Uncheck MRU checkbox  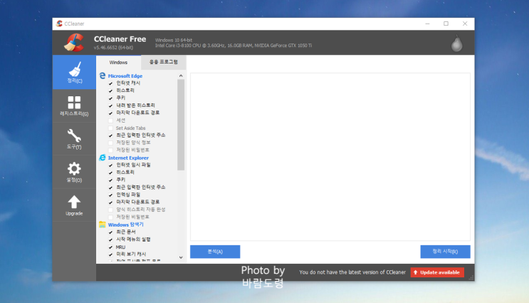pos(110,247)
